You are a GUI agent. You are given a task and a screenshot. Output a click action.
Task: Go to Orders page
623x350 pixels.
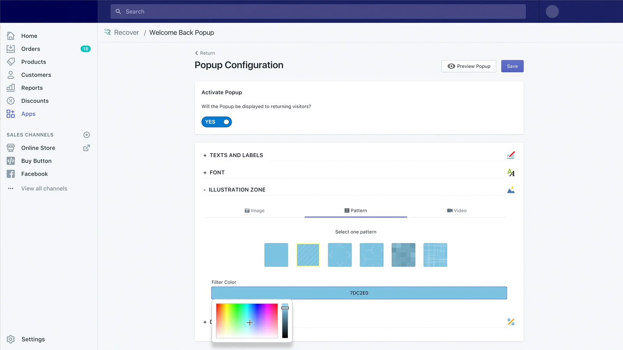(x=31, y=49)
